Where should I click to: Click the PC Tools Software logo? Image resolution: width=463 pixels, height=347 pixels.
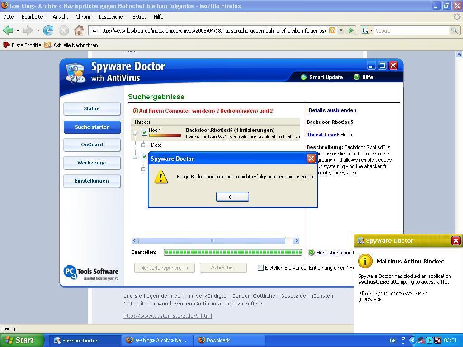91,272
